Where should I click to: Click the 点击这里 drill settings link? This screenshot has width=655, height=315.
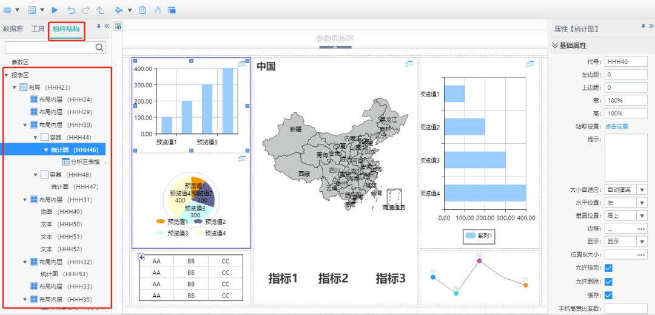click(616, 126)
